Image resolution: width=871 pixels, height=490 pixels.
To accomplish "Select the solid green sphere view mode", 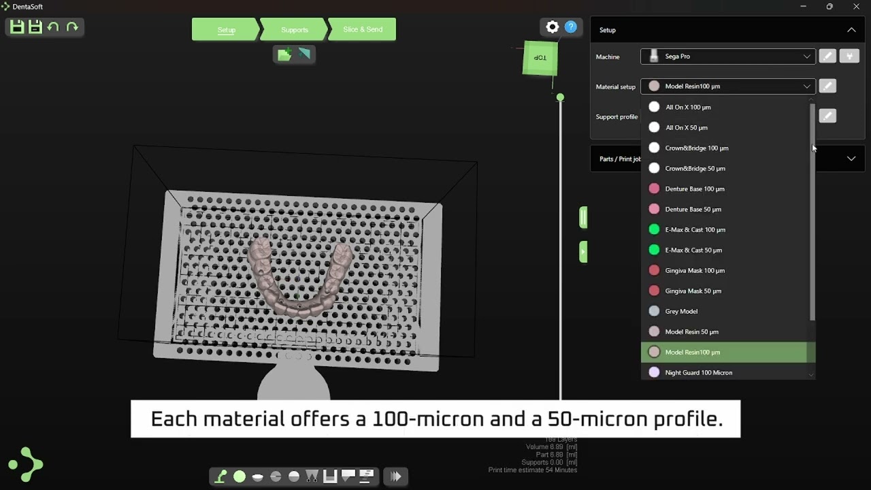I will point(240,476).
